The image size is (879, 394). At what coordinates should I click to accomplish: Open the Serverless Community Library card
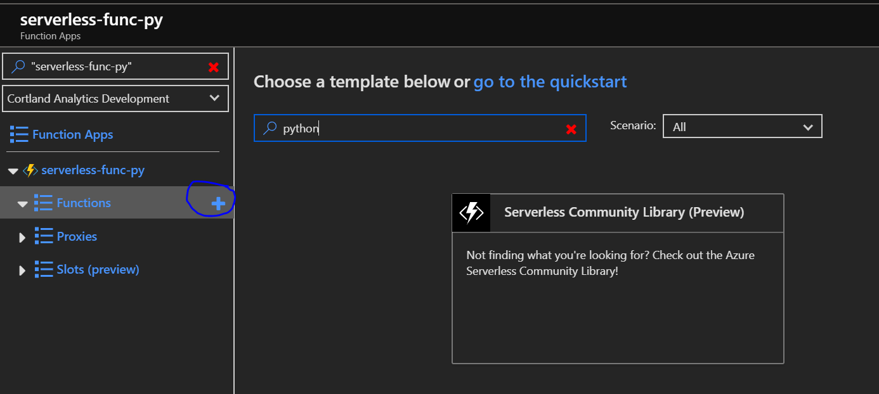618,279
